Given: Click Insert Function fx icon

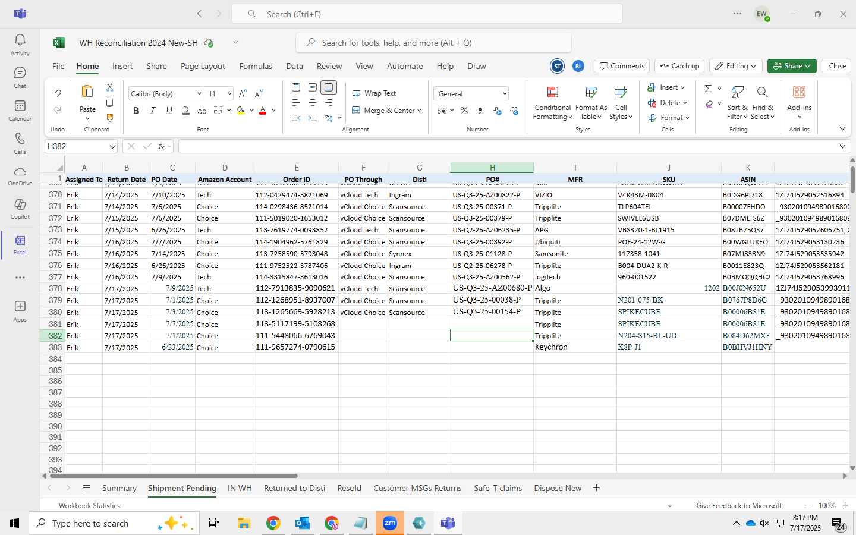Looking at the screenshot, I should [x=161, y=146].
